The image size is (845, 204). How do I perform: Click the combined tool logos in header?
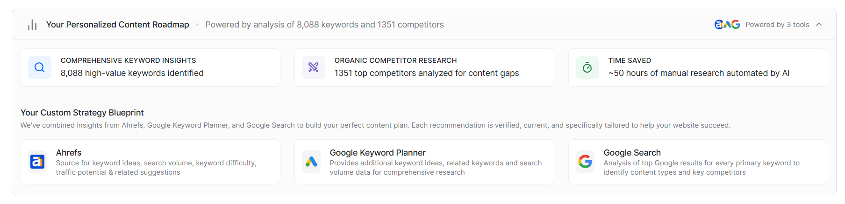tap(727, 25)
